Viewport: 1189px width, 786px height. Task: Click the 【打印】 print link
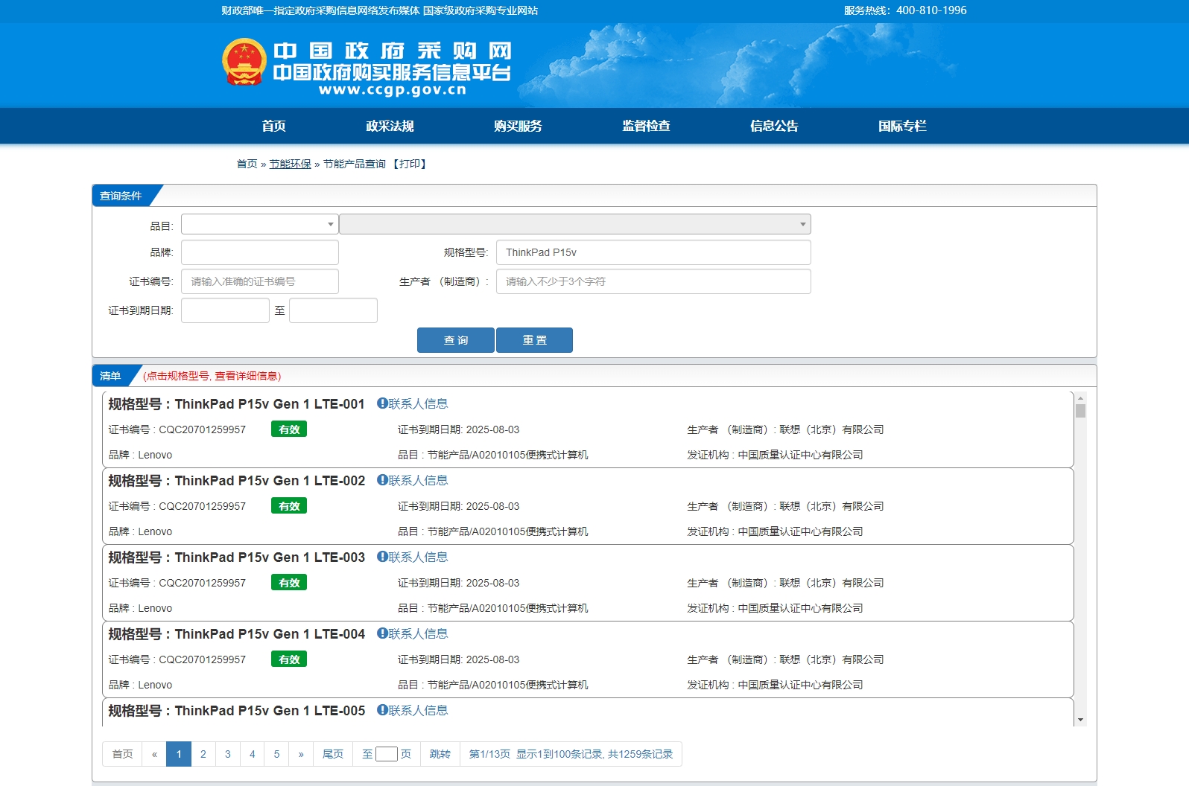tap(410, 164)
